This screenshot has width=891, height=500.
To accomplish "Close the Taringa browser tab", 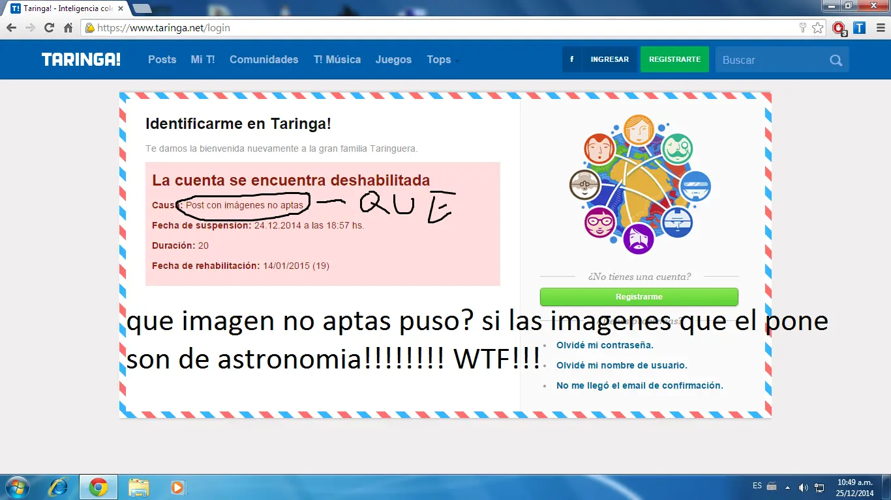I will (x=122, y=8).
